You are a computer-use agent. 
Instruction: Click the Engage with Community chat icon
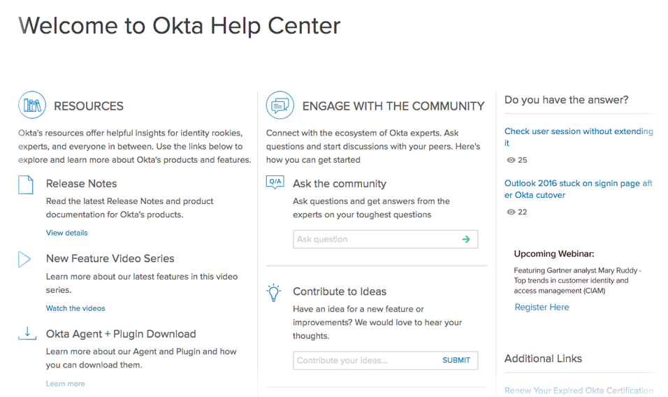tap(280, 106)
